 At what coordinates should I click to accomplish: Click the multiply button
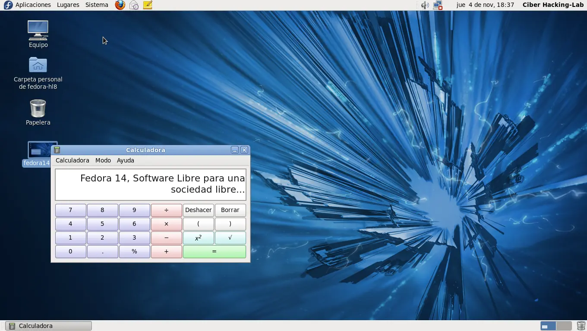pos(167,224)
